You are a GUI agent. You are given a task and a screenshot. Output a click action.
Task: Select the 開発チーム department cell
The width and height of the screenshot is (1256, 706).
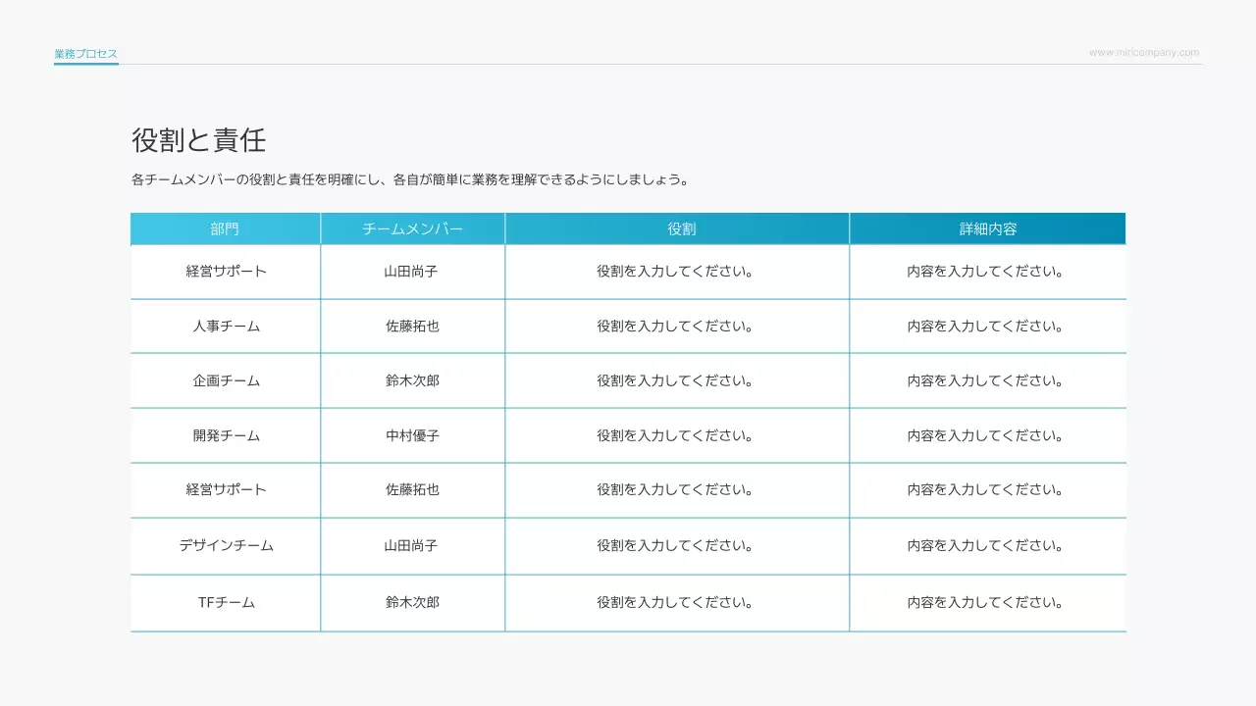(x=225, y=435)
